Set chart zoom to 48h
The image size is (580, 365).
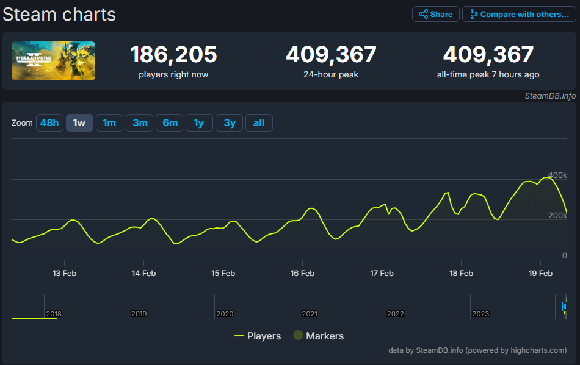(x=49, y=123)
